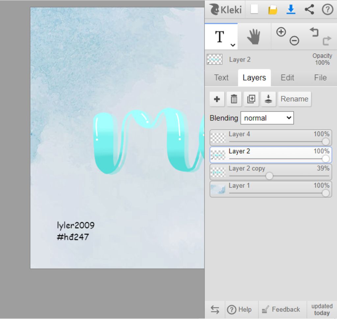Open the Feedback form
Viewport: 337px width, 319px height.
point(281,309)
